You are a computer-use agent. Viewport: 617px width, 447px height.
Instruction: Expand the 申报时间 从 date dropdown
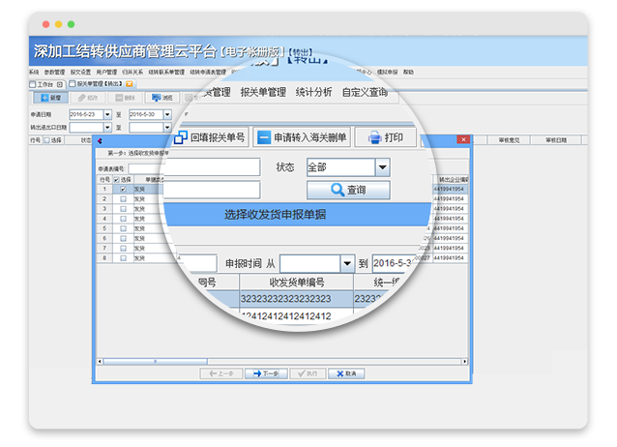pyautogui.click(x=346, y=263)
